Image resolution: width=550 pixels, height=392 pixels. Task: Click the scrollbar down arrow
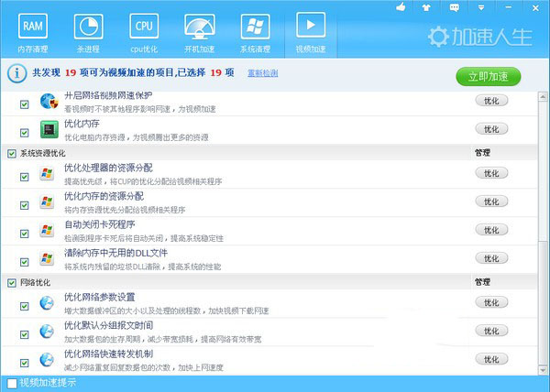[543, 370]
